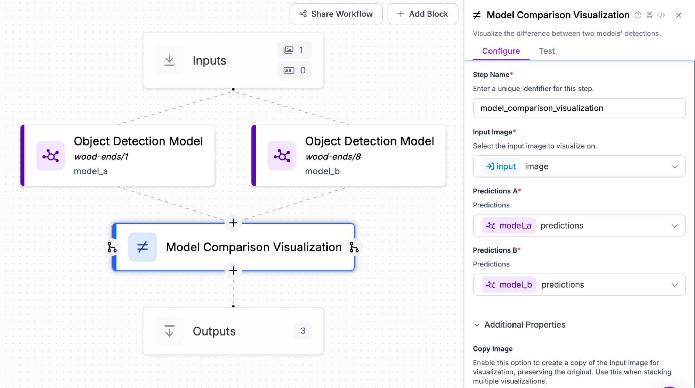Select the wood-ends/1 model_a block icon
Image resolution: width=695 pixels, height=388 pixels.
[51, 156]
